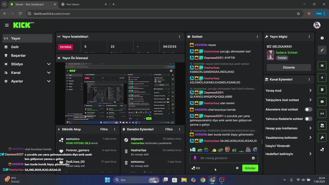Open Yasaklanmış kelimeler chevron
Viewport: 329px width, 185px height.
coord(310,138)
